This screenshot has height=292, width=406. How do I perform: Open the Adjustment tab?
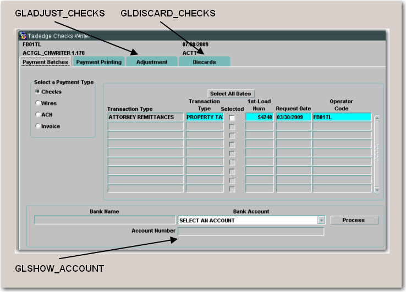pos(152,62)
